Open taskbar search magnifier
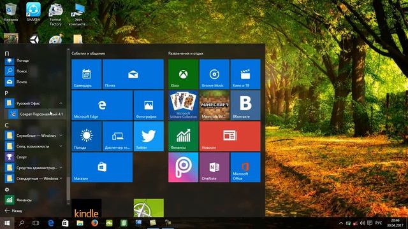The image size is (408, 229). click(x=22, y=223)
